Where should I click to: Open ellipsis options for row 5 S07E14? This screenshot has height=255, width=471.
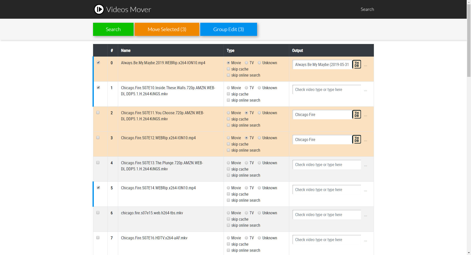click(x=366, y=191)
